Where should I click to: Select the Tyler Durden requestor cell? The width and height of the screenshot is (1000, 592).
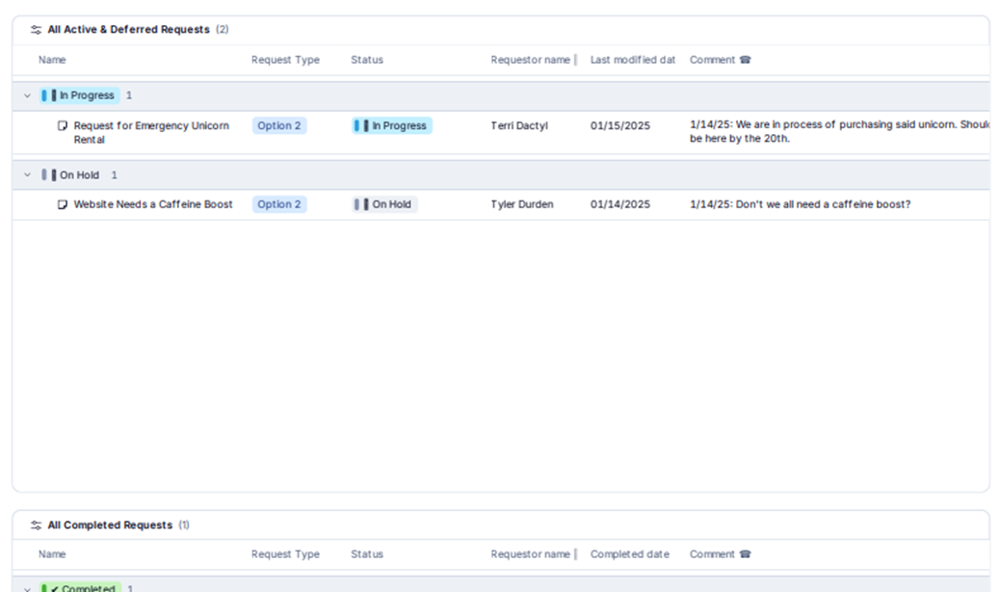pos(522,204)
